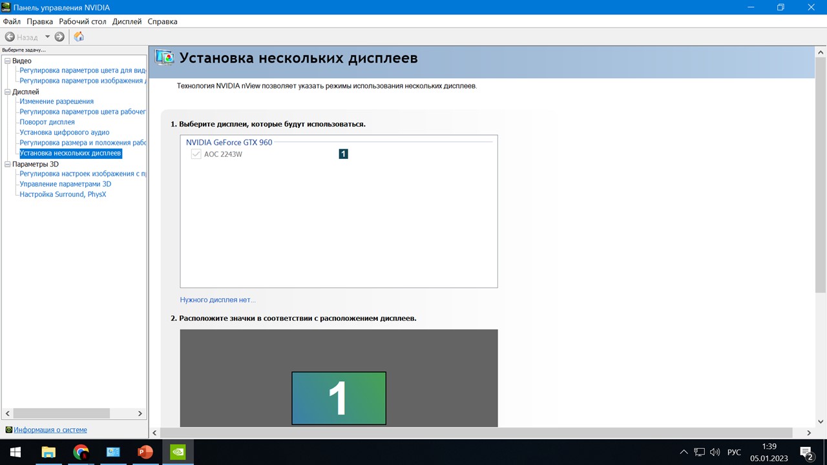Select Изменение разрешения in the task tree

click(56, 101)
